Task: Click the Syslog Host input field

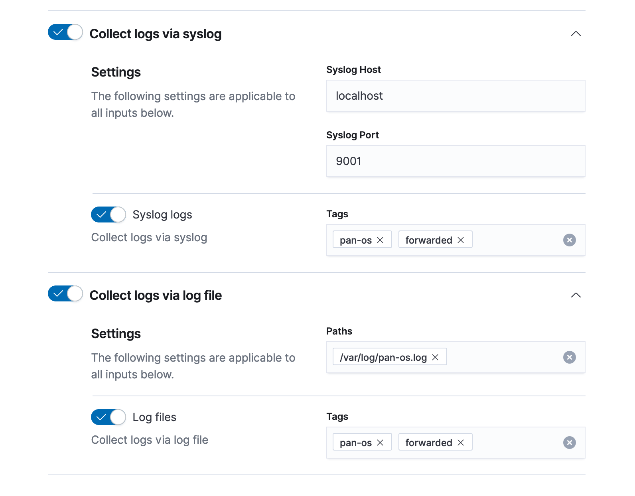Action: [x=456, y=96]
